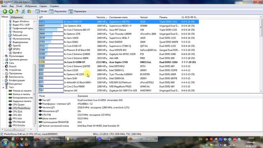Expand the Сеть tree node

click(3, 63)
